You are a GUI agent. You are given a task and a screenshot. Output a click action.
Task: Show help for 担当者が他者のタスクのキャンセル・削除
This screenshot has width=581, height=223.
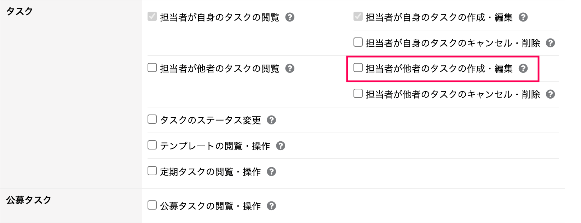(550, 94)
